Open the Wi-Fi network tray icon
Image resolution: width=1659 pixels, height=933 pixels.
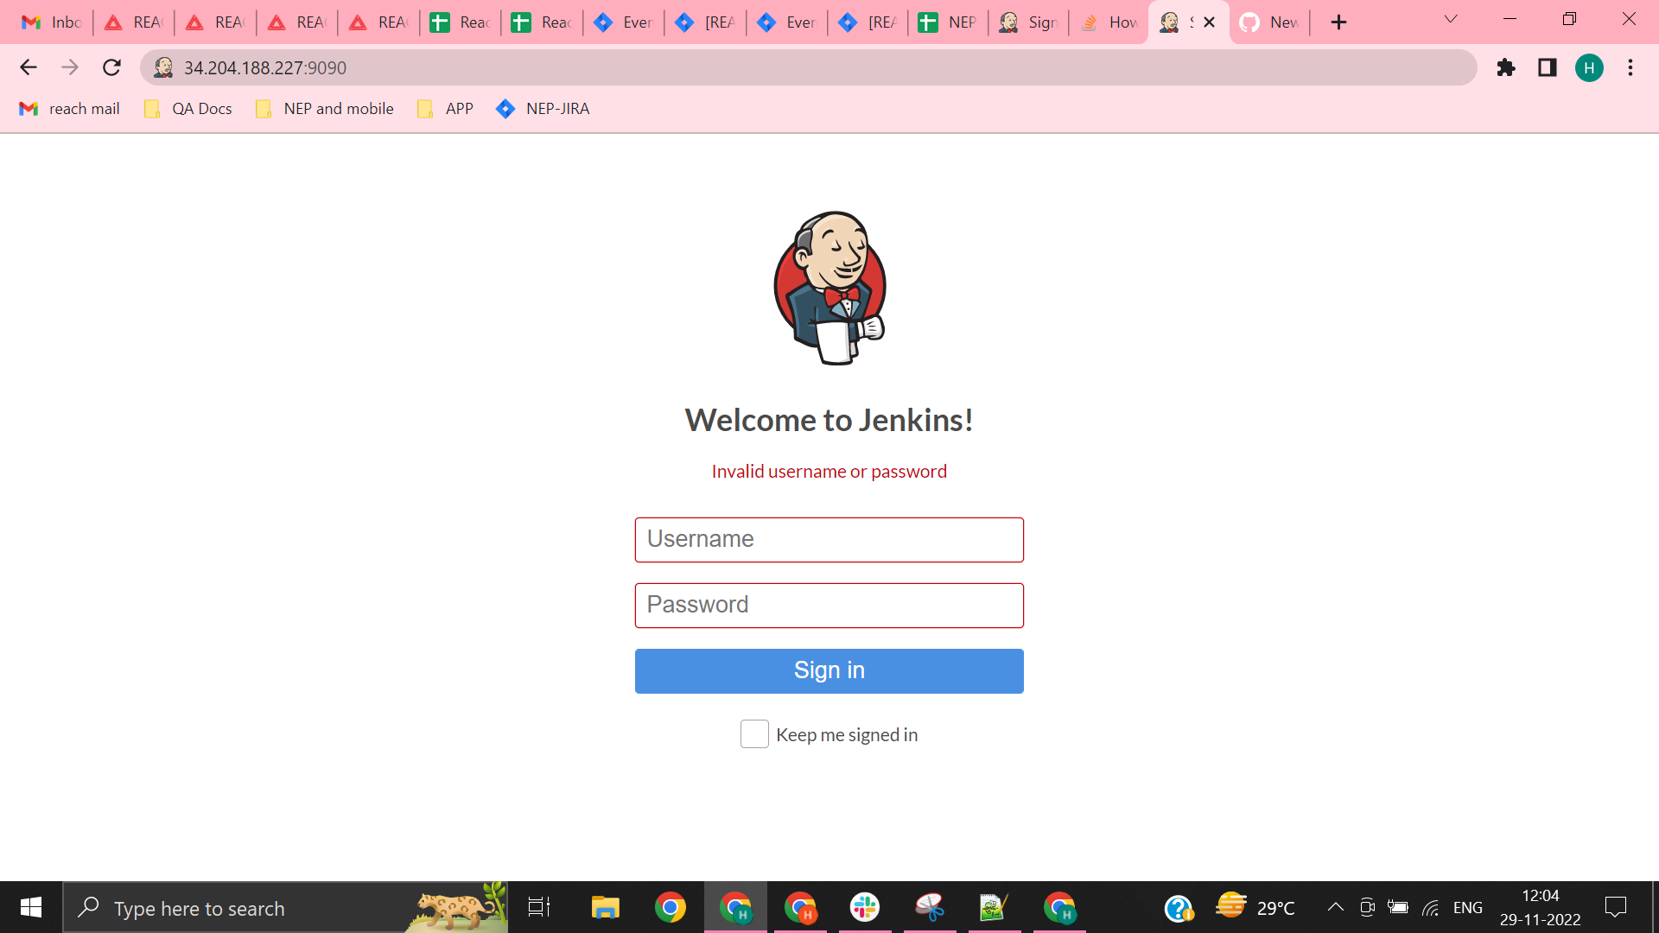click(1431, 907)
